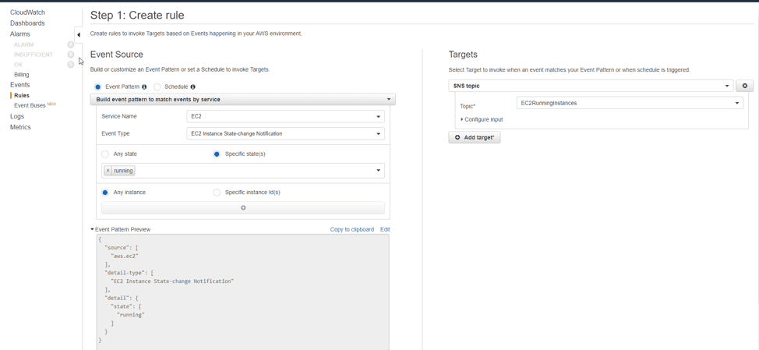The width and height of the screenshot is (759, 350).
Task: Open Rules in the sidebar
Action: pos(22,95)
